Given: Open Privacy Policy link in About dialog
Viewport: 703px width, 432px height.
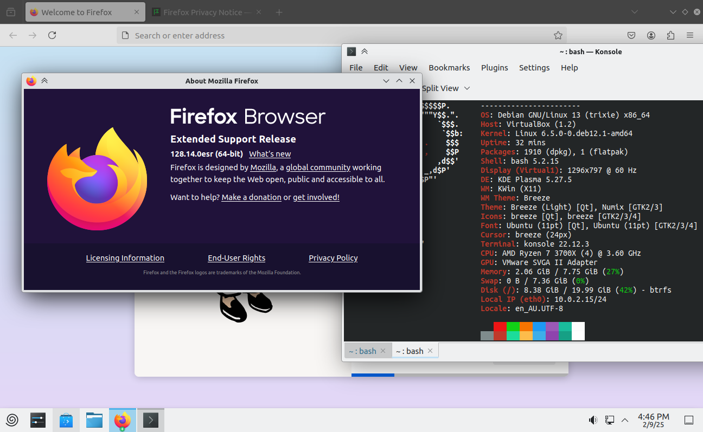Looking at the screenshot, I should click(x=333, y=258).
